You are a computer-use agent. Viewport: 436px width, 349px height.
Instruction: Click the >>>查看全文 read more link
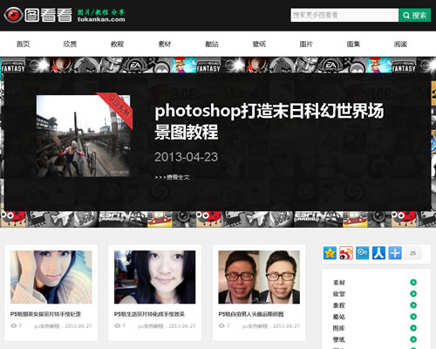coord(172,177)
